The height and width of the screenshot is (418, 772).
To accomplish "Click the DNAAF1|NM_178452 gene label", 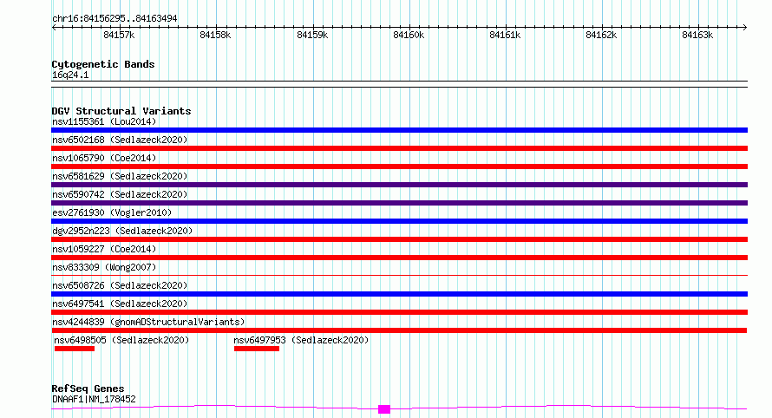I will pos(94,399).
